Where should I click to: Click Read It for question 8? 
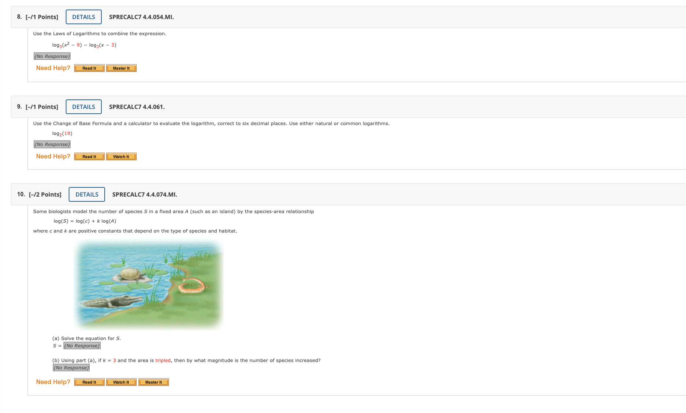pyautogui.click(x=89, y=68)
